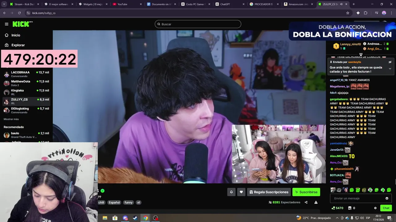Screen dimensions: 396x222
Task: Insert the angry yellow face emote
Action: click(364, 190)
